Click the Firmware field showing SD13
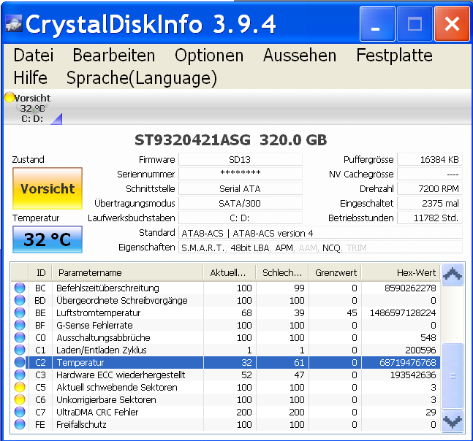 pos(241,159)
